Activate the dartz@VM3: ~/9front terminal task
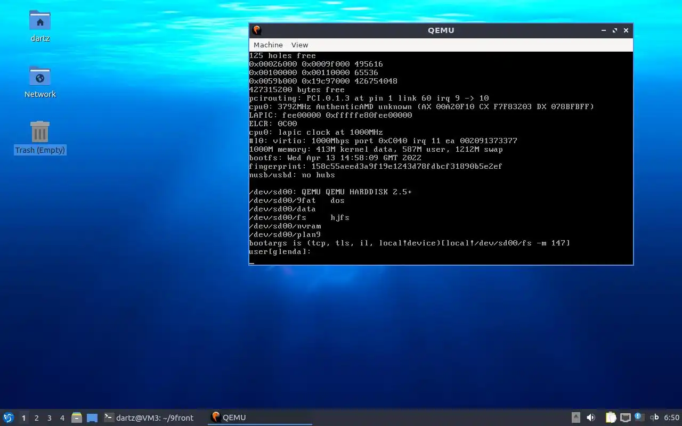 click(149, 417)
